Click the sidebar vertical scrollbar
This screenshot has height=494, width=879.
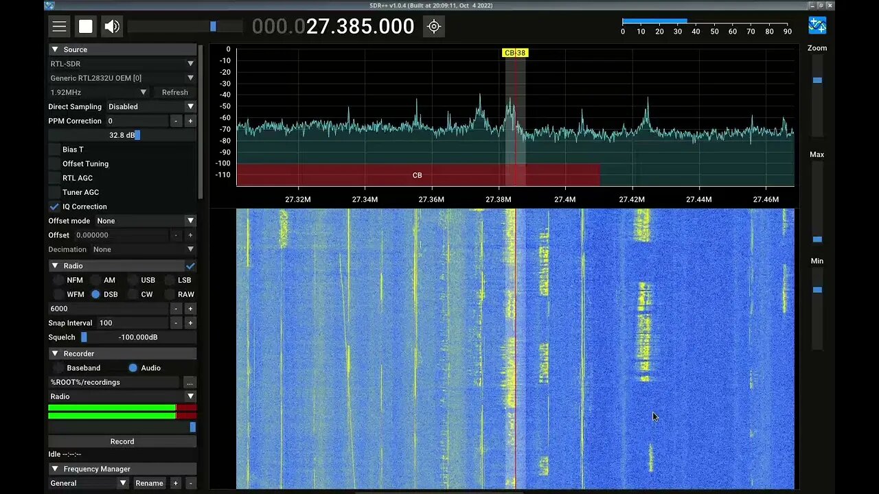(x=201, y=122)
